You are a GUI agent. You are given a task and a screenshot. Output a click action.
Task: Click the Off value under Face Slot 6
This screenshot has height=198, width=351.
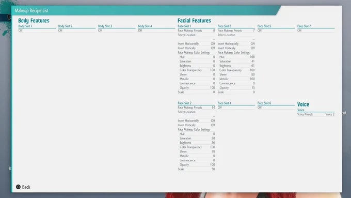(260, 108)
